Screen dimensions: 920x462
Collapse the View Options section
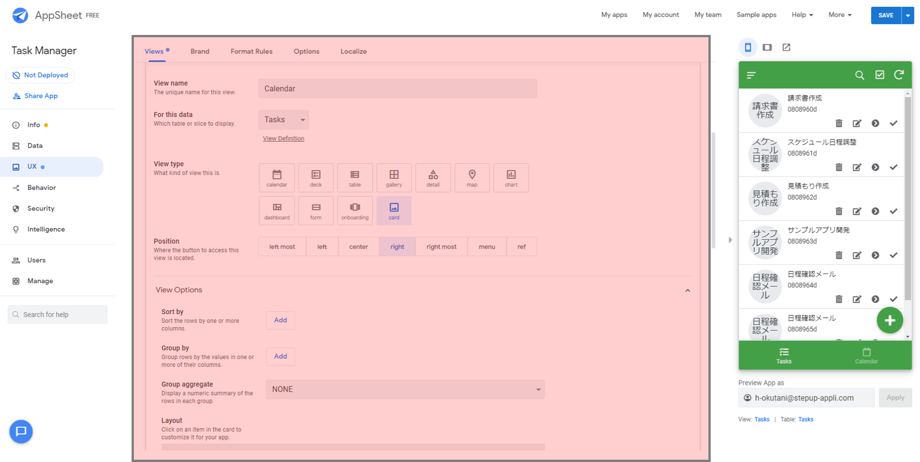pos(687,290)
